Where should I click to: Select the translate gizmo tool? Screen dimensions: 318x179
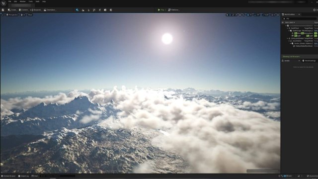click(x=230, y=15)
